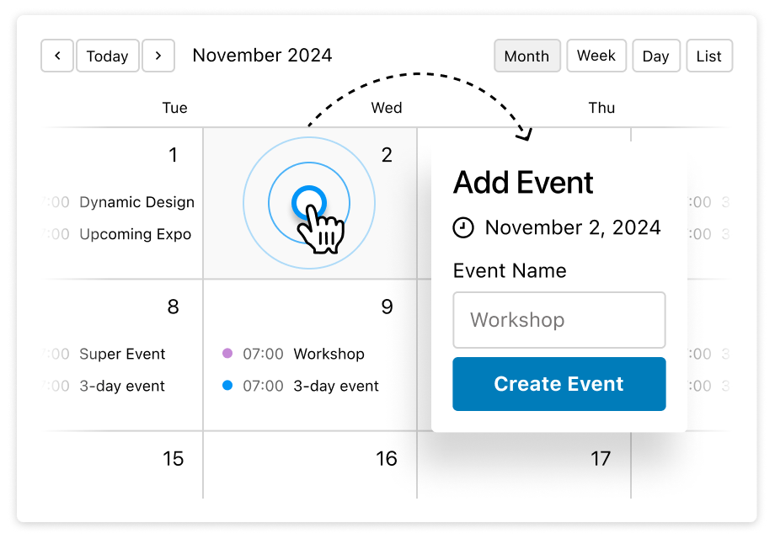Viewport: 775px width, 539px height.
Task: Select day number 17
Action: [601, 459]
